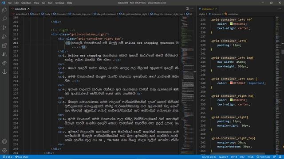Click the styles breadcrumb in the CSS editor
The width and height of the screenshot is (284, 159).
(202, 14)
